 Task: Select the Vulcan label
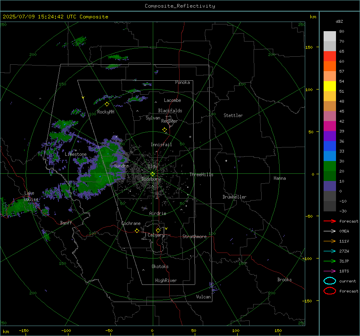pyautogui.click(x=203, y=297)
